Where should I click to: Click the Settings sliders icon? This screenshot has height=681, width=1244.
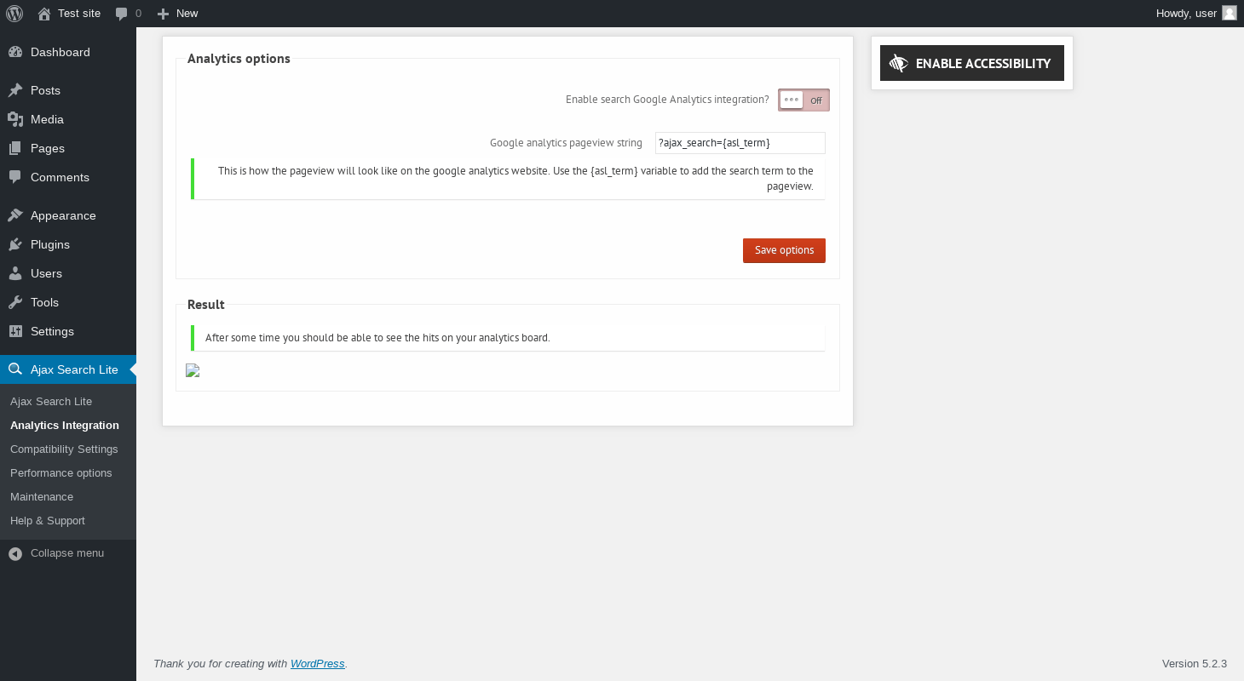pyautogui.click(x=15, y=331)
